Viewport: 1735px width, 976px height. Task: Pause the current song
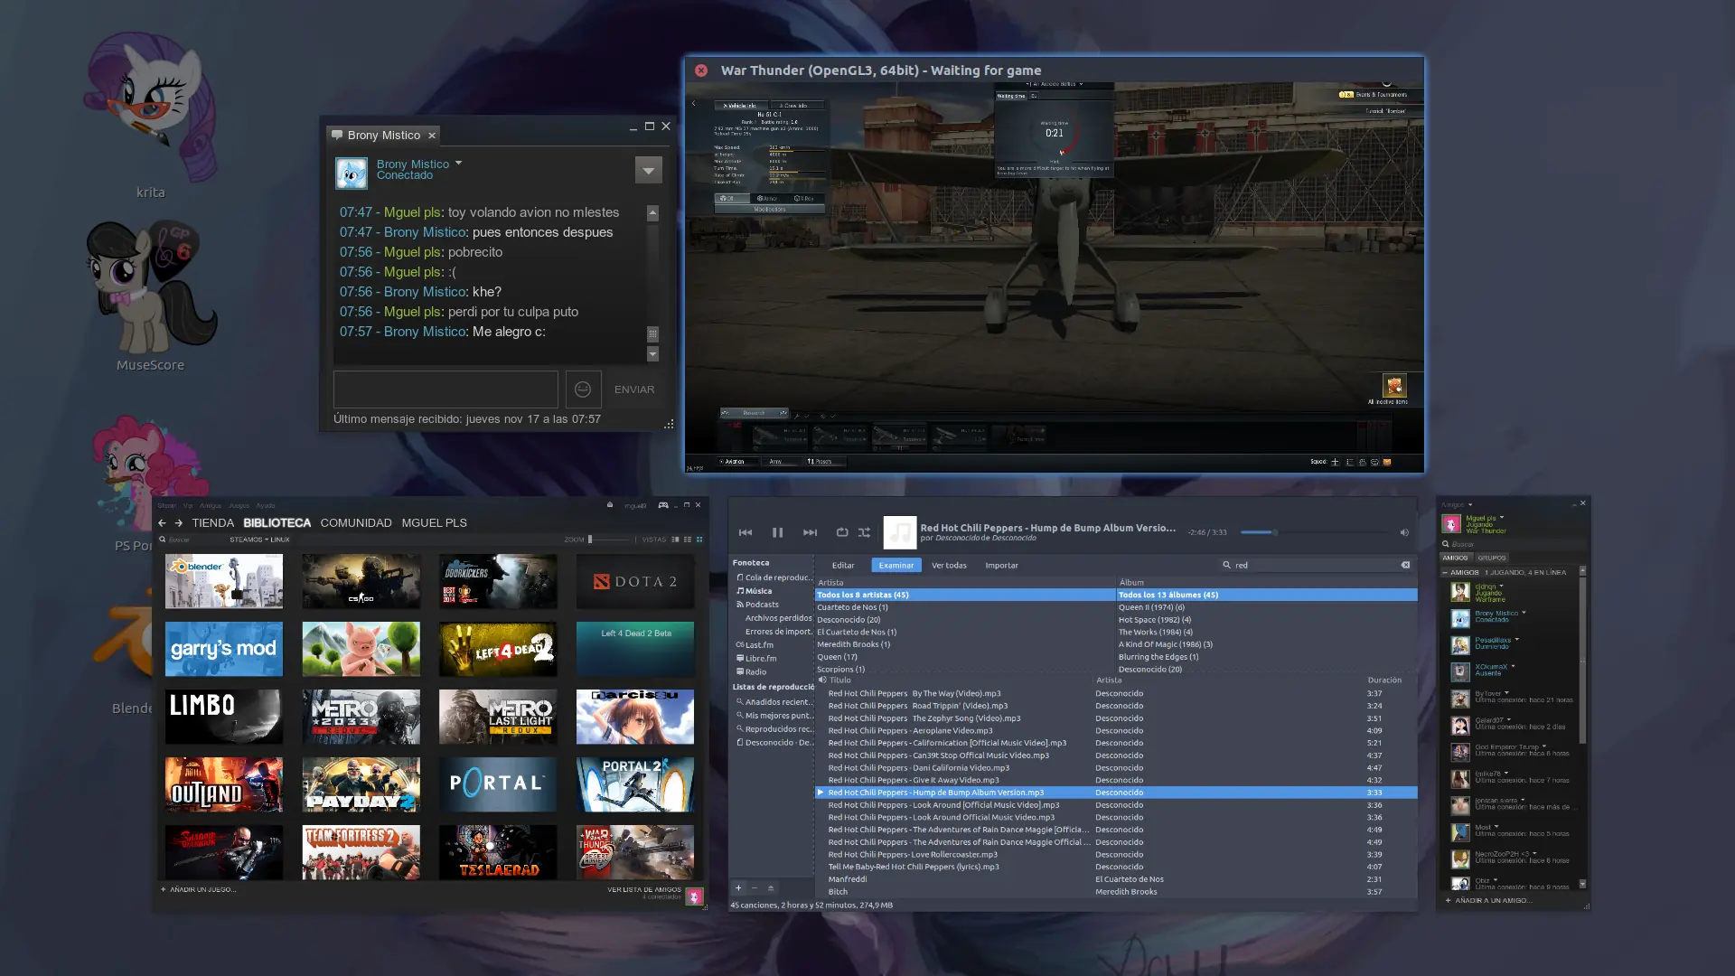pos(777,532)
